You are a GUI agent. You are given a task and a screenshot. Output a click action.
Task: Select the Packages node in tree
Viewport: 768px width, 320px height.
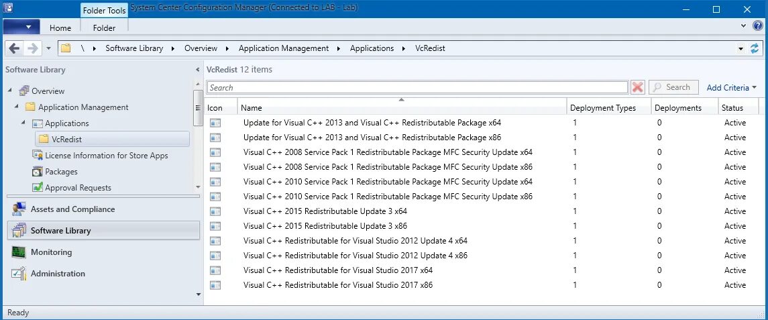[61, 172]
